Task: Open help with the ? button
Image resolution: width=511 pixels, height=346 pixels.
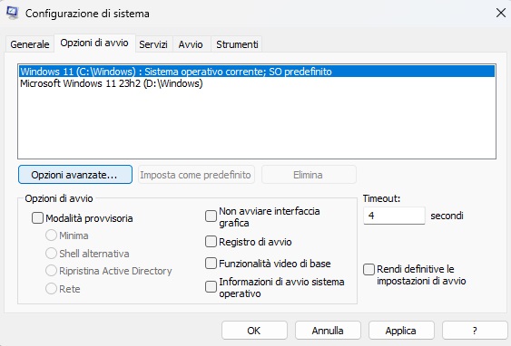Action: point(475,331)
